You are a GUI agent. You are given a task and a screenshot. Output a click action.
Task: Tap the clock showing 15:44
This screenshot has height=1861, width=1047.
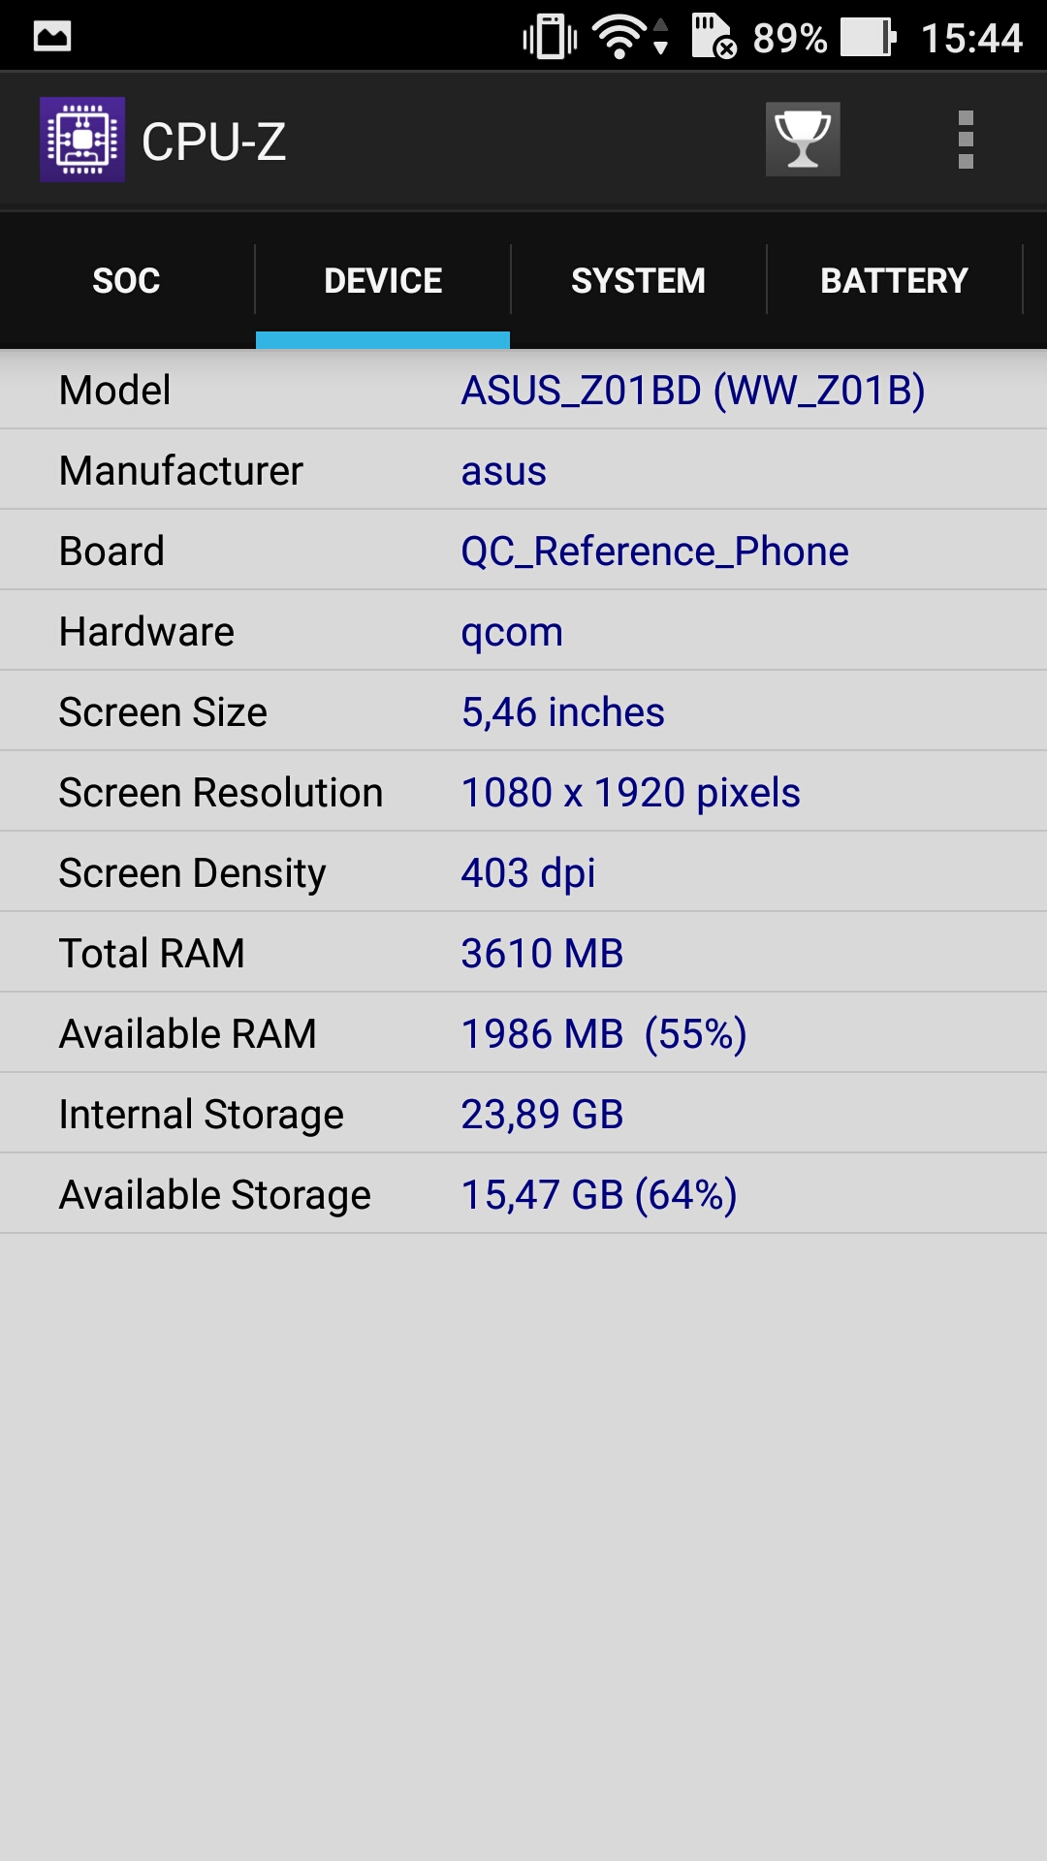[x=971, y=39]
